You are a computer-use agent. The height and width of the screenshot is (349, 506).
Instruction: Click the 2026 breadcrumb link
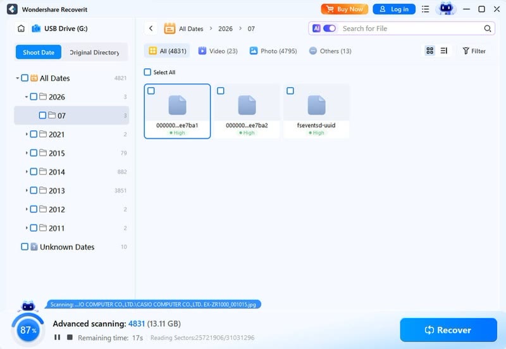pos(225,28)
